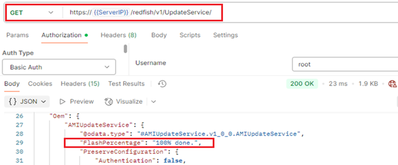Click the 200 OK status badge
This screenshot has width=398, height=165.
(302, 84)
